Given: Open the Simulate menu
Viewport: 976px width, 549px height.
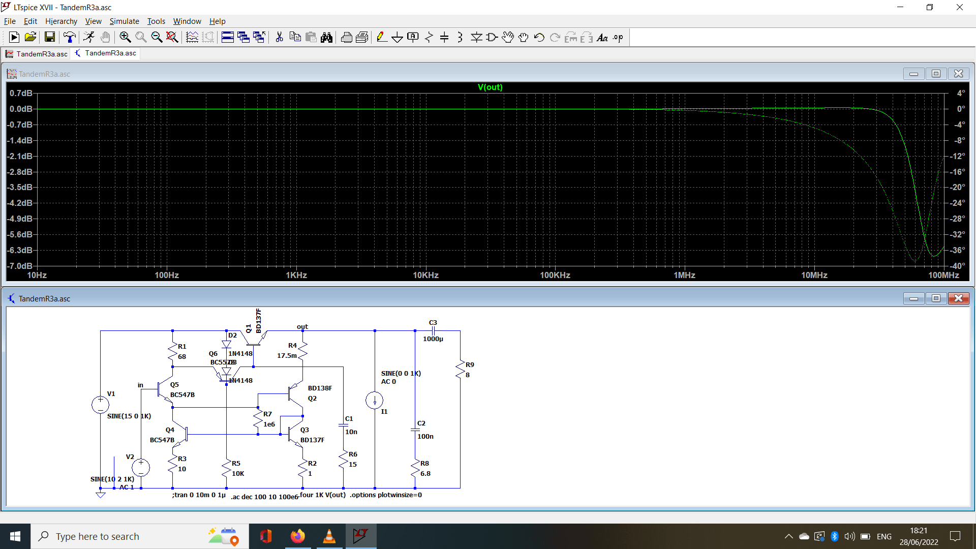Looking at the screenshot, I should pos(124,21).
